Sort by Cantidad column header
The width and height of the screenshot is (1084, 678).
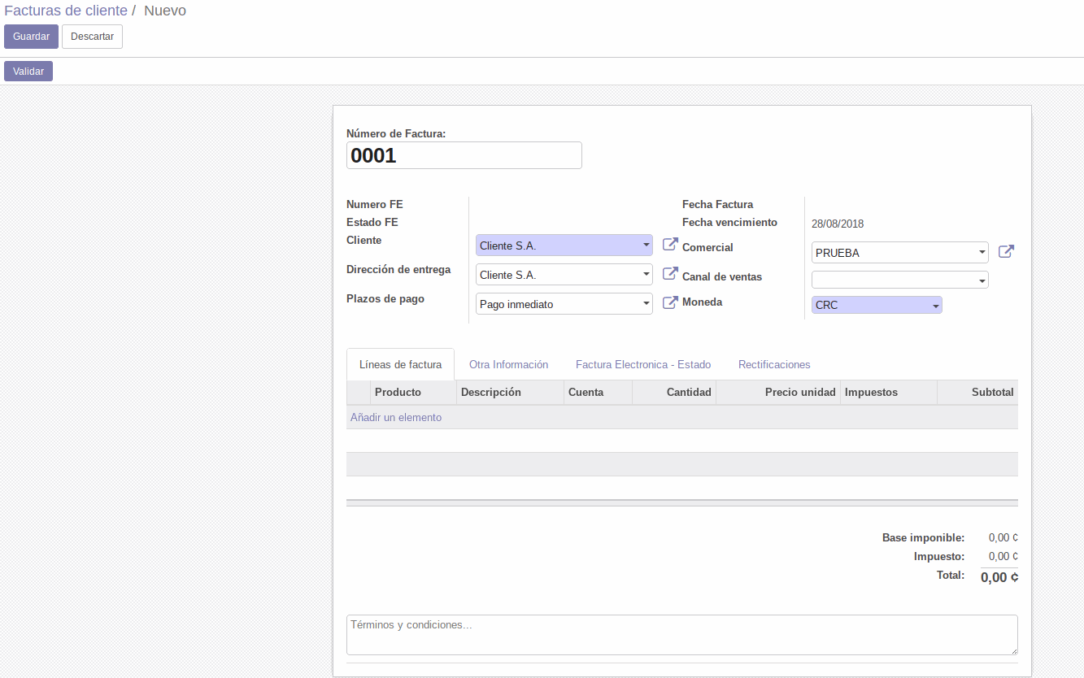673,392
